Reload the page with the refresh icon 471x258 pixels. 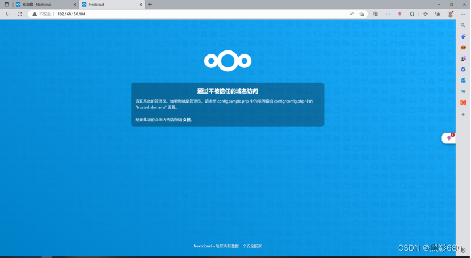coord(20,14)
